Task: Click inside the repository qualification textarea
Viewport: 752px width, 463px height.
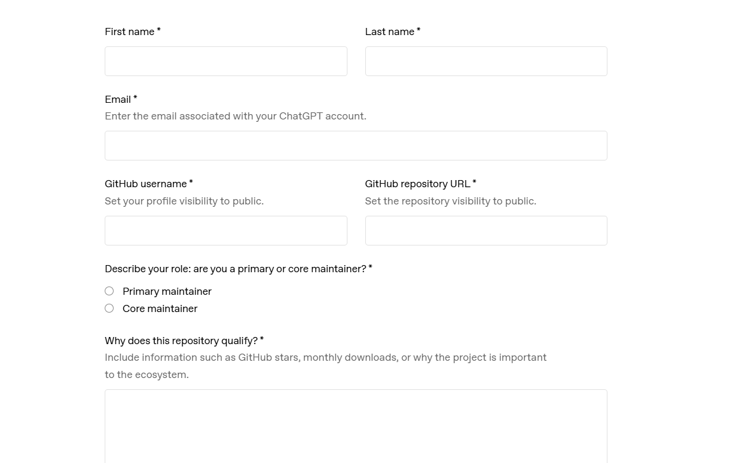Action: [x=356, y=426]
